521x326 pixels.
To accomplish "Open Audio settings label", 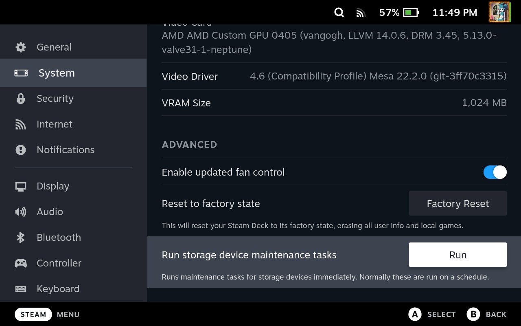I will tap(50, 212).
